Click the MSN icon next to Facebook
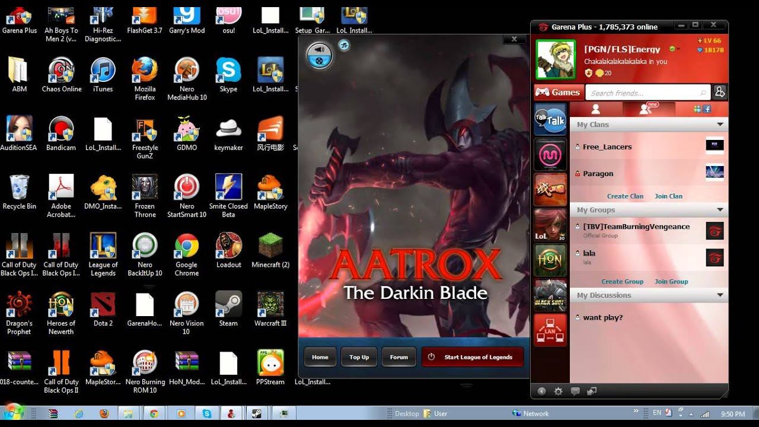 click(x=698, y=109)
